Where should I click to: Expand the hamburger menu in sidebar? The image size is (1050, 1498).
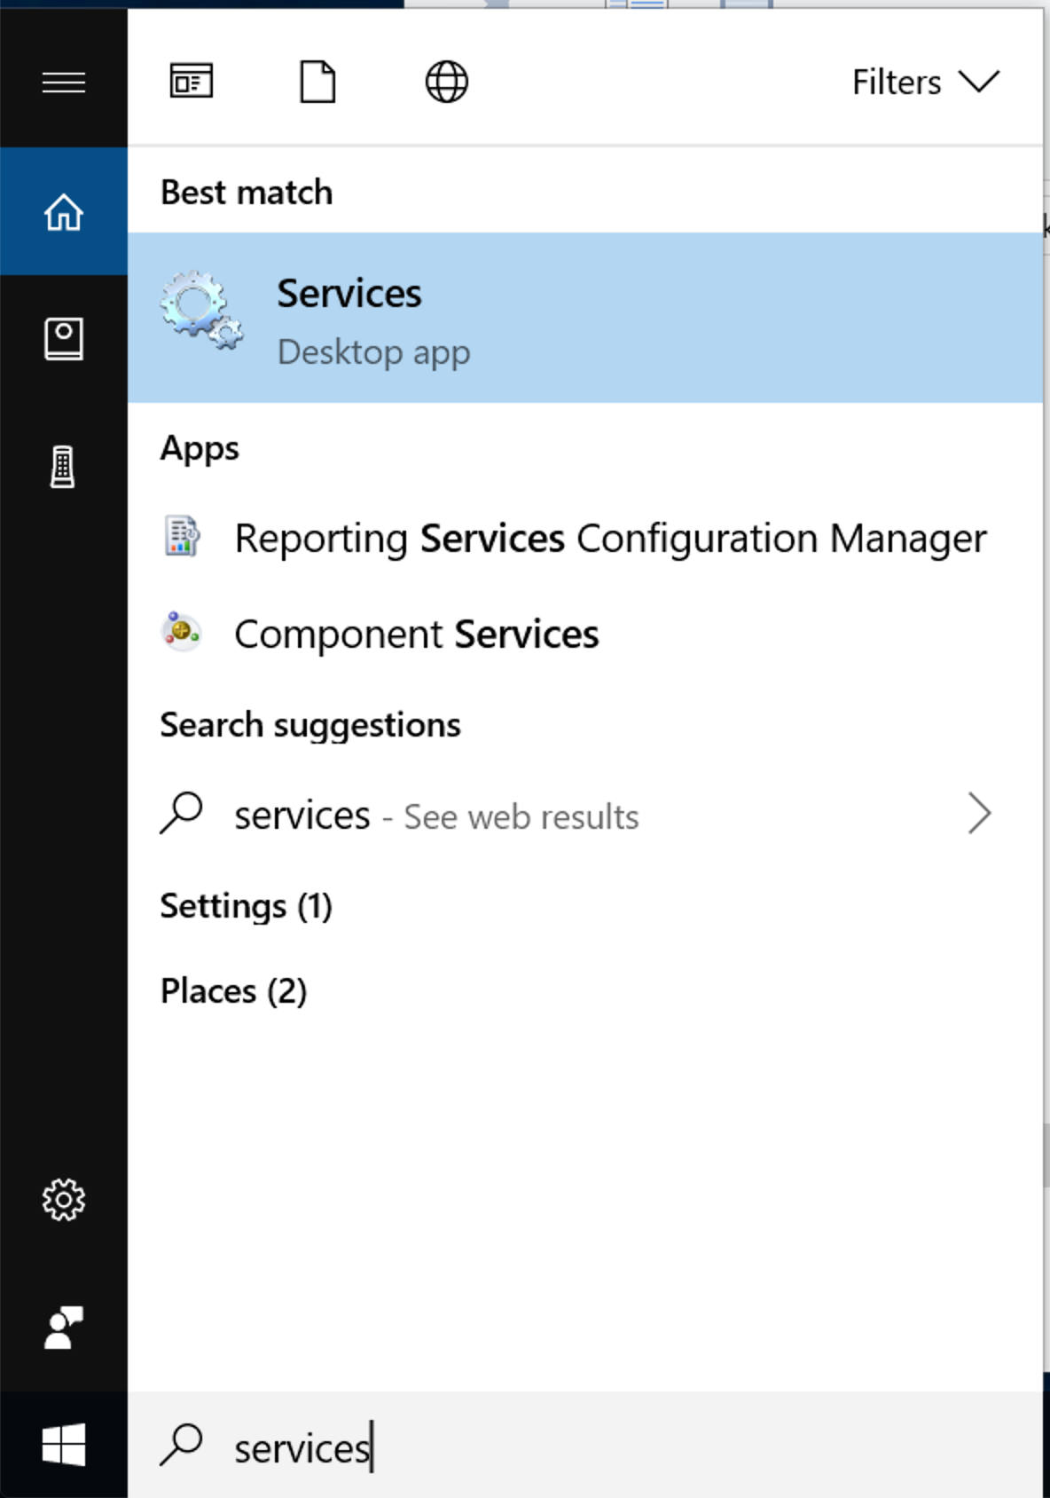64,83
